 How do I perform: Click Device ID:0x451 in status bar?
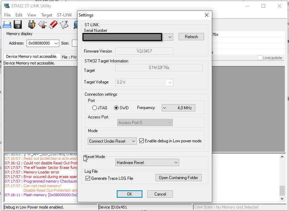point(113,207)
